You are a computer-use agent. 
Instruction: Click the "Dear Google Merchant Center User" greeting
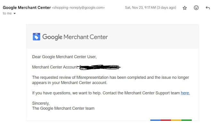[x=64, y=57]
